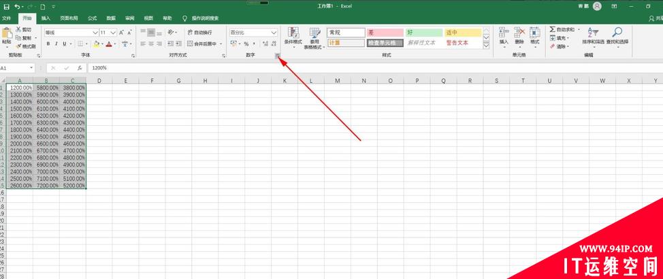Create a new file via quick access icon
The width and height of the screenshot is (663, 279).
coord(43,7)
